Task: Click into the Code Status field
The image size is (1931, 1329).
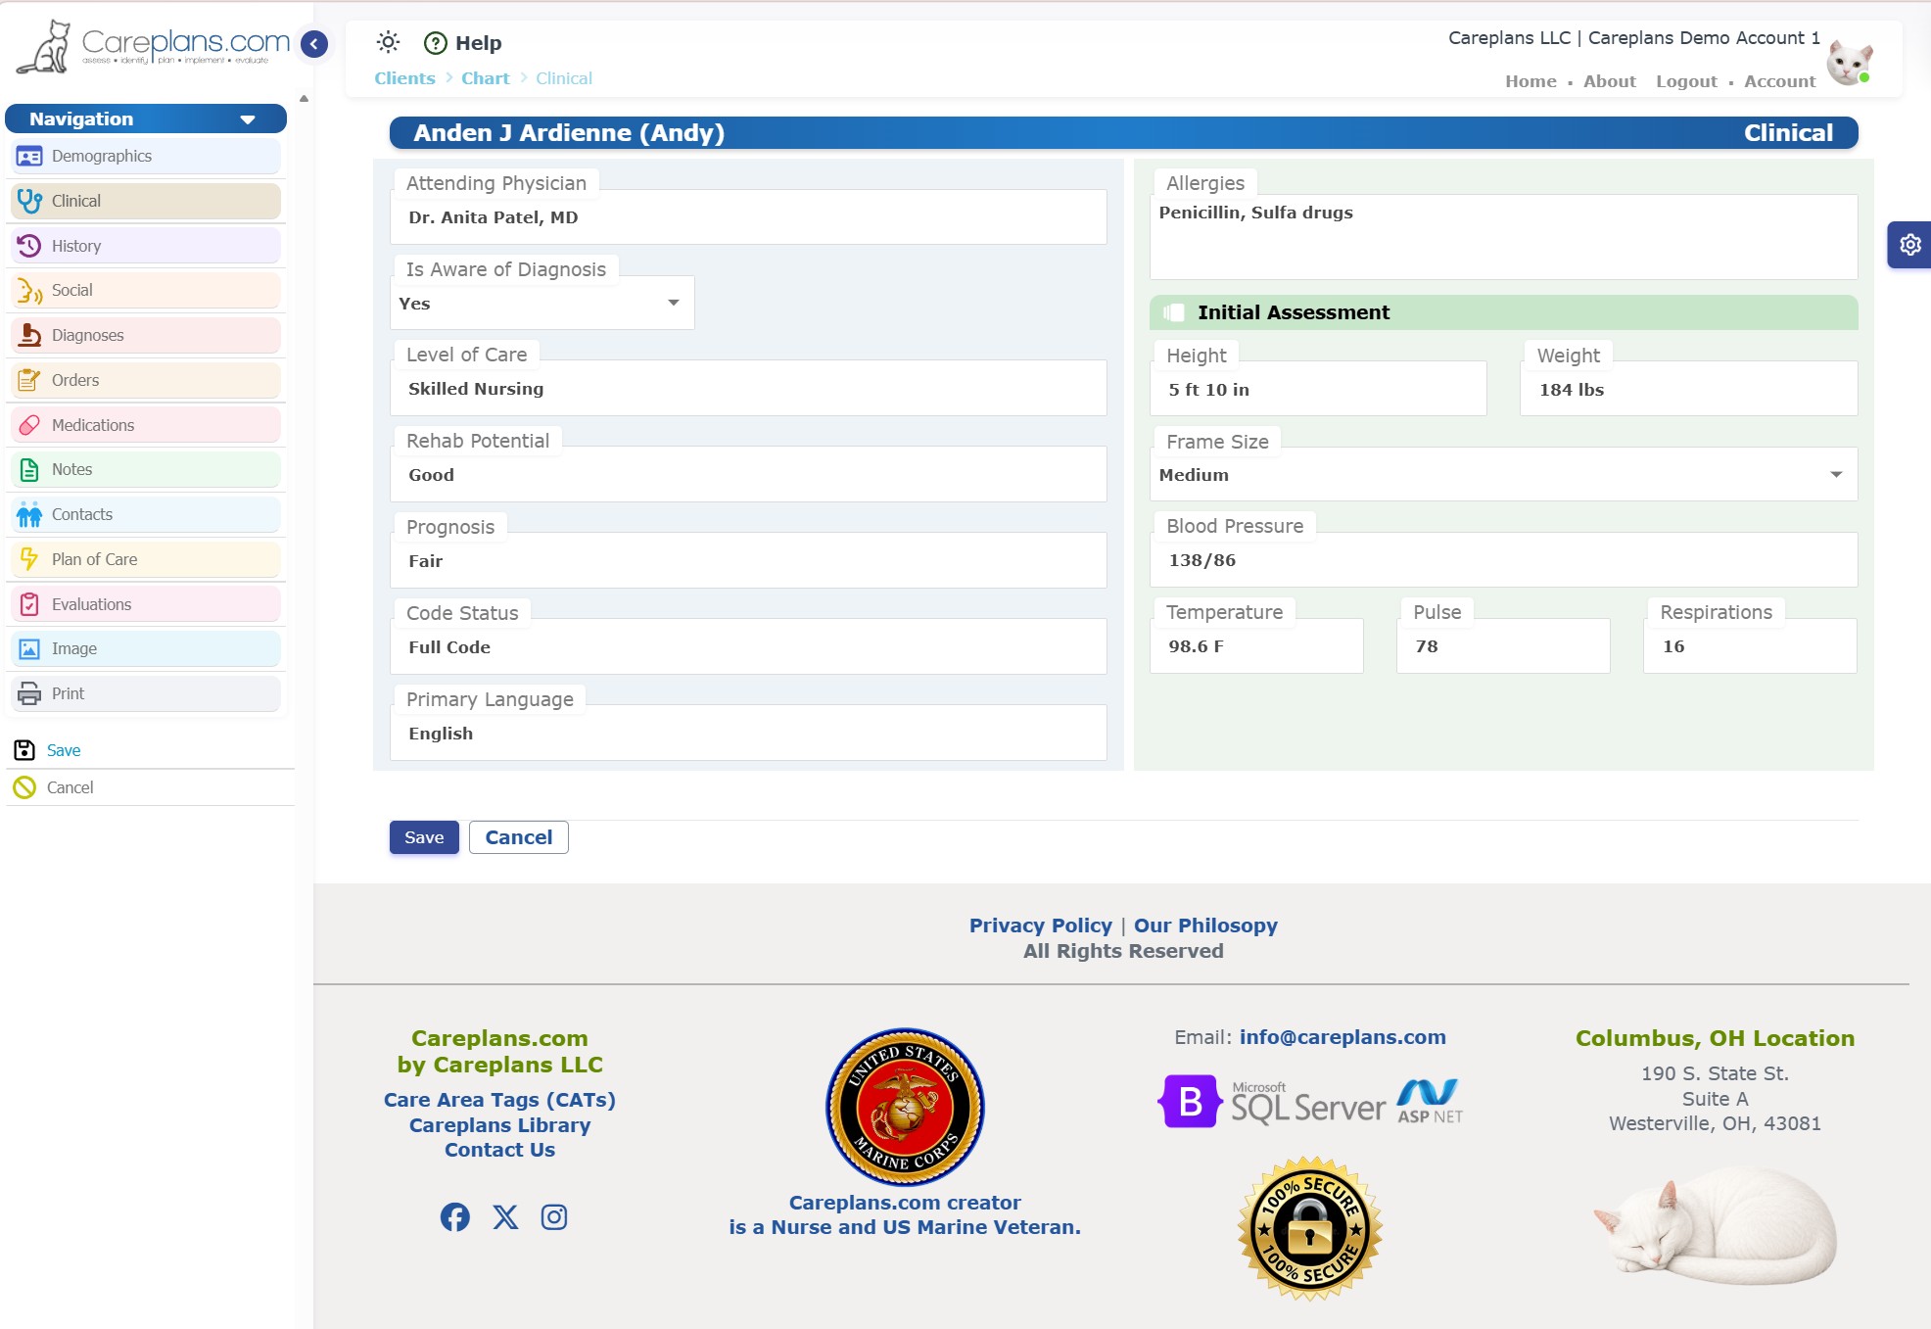Action: (x=748, y=647)
